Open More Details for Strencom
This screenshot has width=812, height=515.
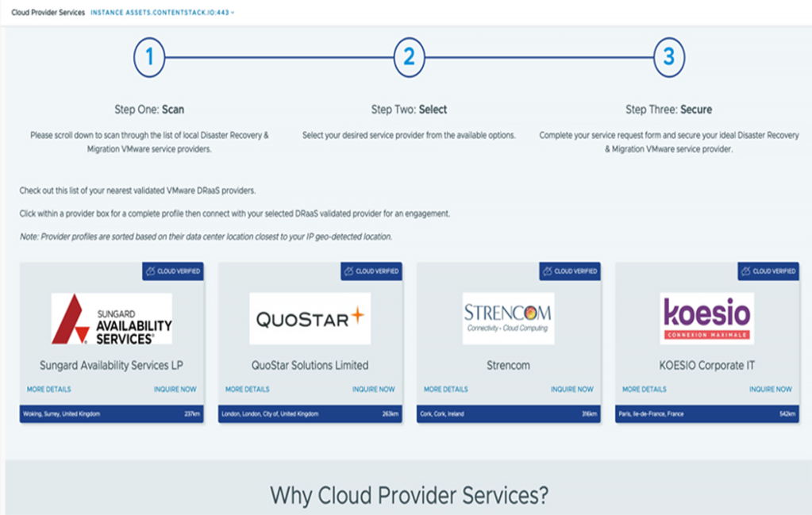(x=446, y=390)
